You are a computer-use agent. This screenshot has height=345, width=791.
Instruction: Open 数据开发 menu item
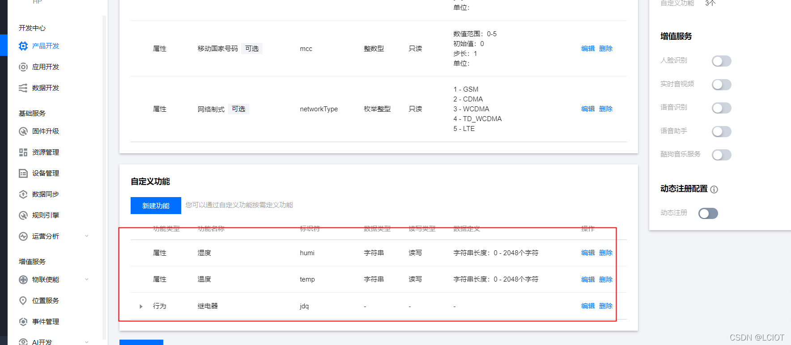click(46, 88)
